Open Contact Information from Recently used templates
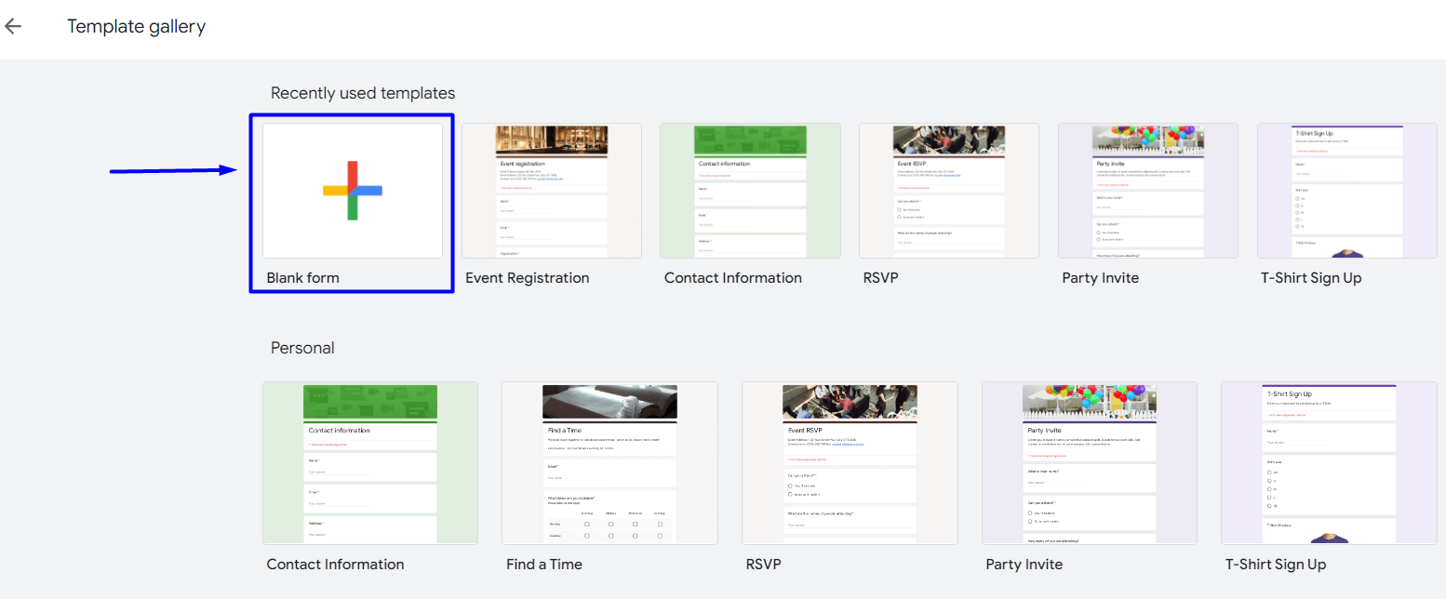 click(750, 190)
